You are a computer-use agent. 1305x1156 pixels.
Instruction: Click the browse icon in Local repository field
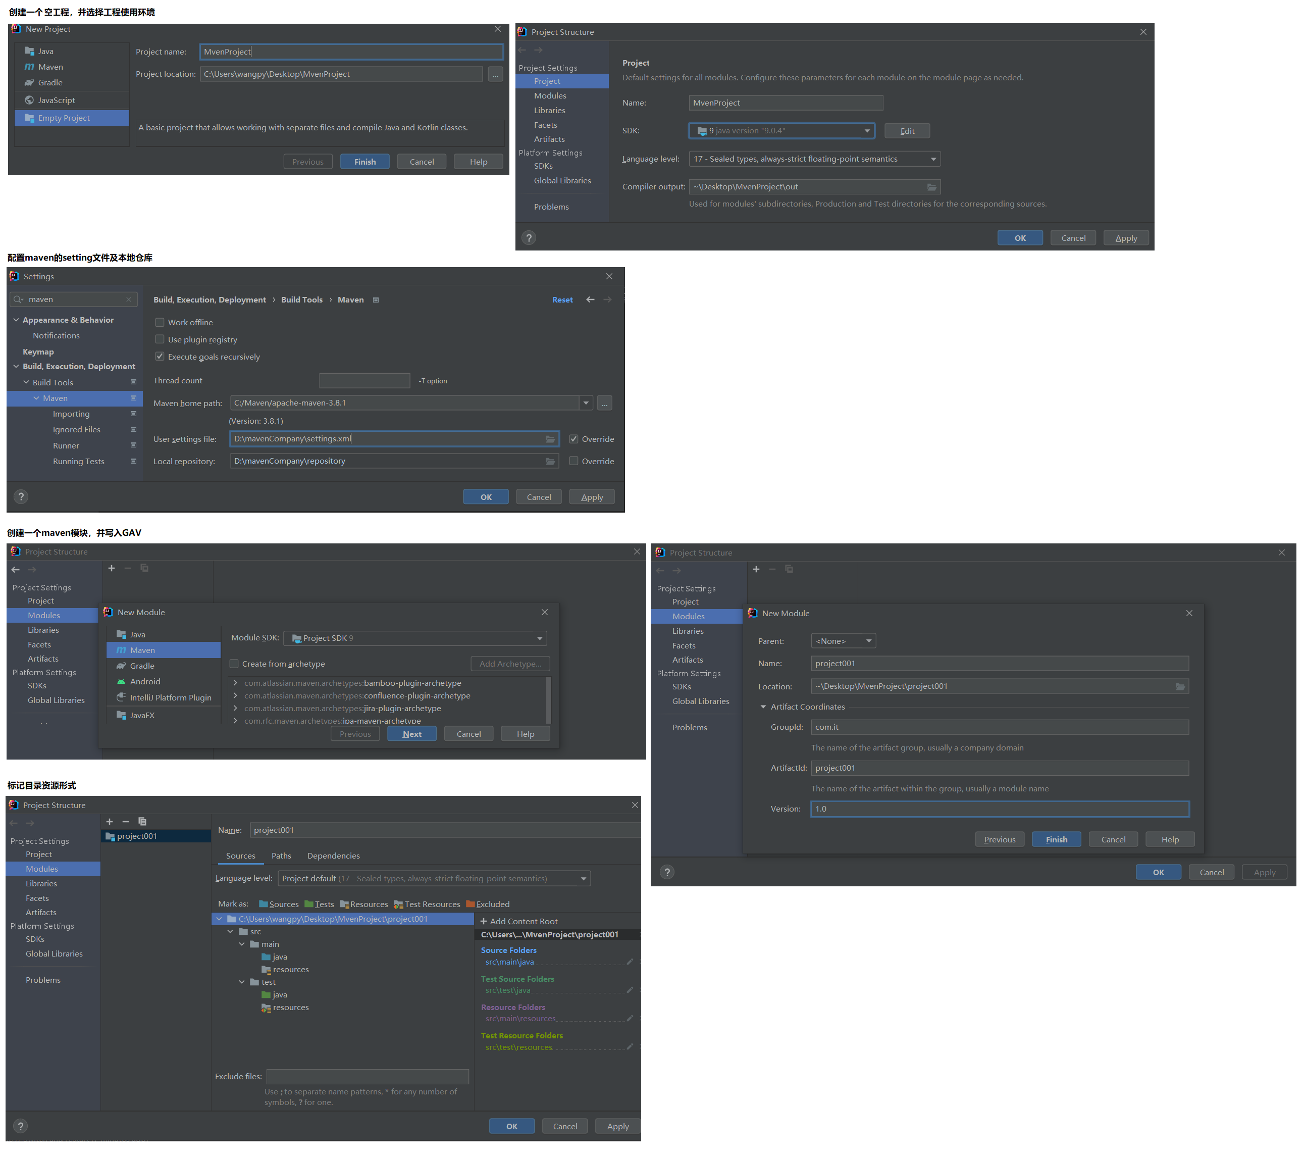tap(550, 461)
